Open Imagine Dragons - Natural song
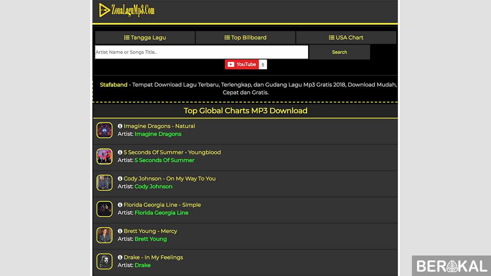 coord(159,126)
